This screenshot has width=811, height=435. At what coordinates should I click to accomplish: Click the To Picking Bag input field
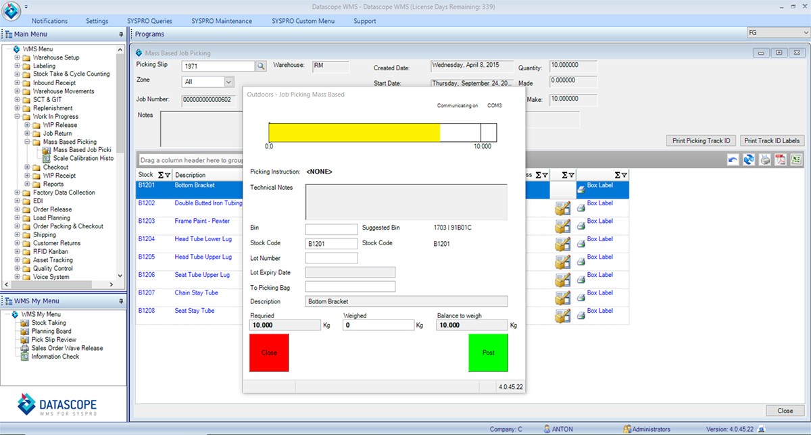tap(349, 286)
